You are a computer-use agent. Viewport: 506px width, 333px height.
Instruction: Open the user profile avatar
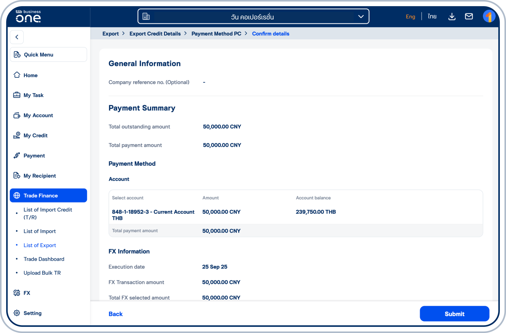[x=489, y=17]
